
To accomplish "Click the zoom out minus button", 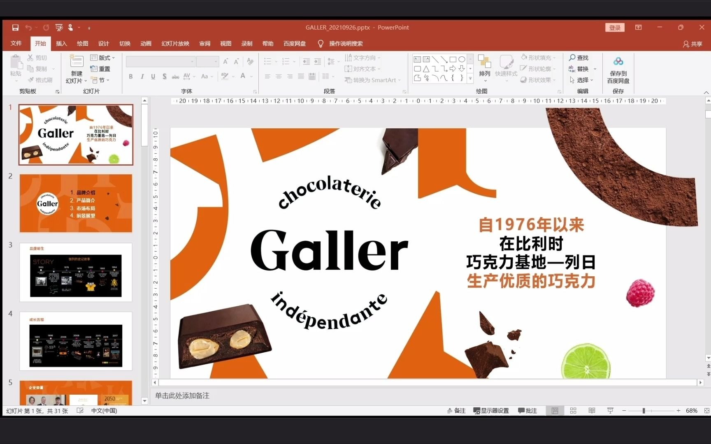I will point(624,411).
